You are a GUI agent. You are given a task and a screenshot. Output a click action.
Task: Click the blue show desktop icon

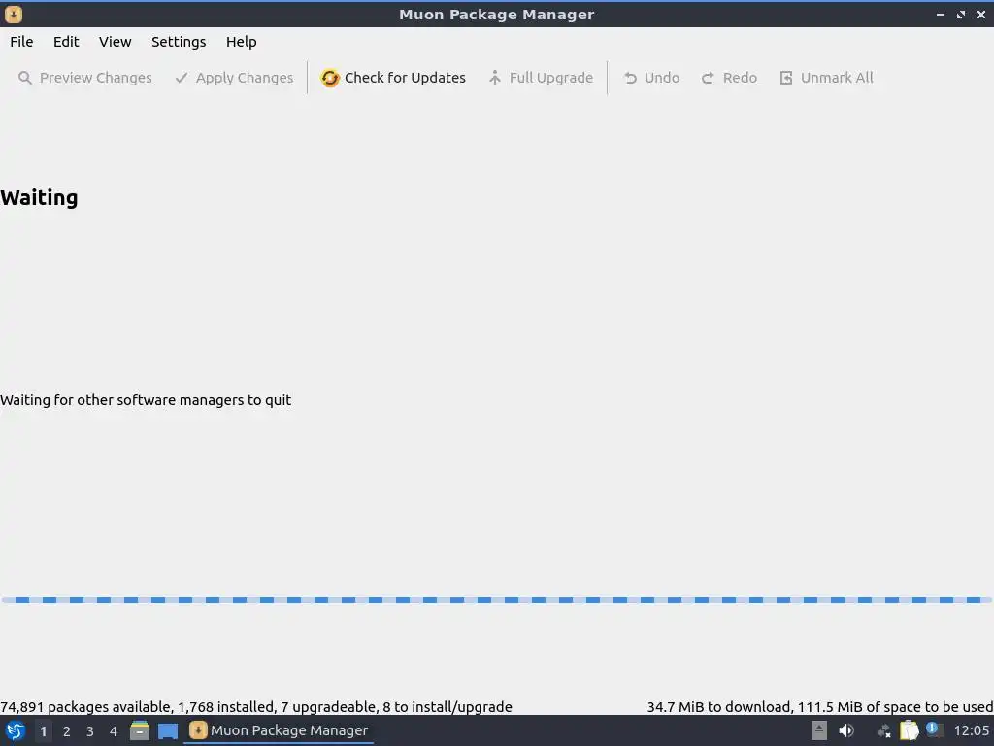click(168, 730)
